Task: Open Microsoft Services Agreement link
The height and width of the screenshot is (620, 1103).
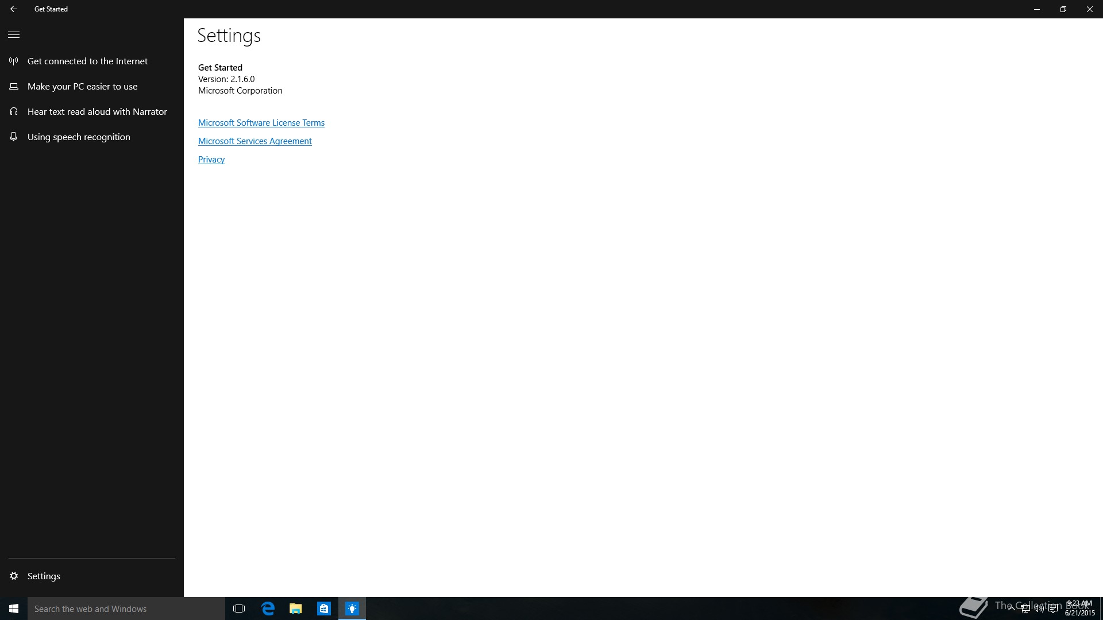Action: click(x=255, y=141)
